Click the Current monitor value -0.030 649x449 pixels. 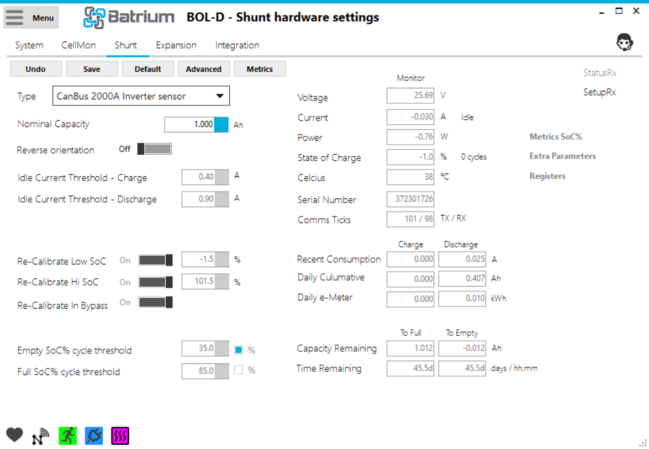point(410,117)
